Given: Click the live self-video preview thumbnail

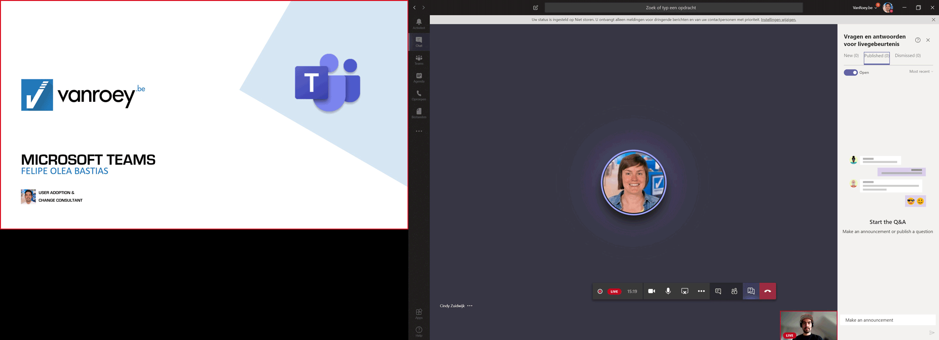Looking at the screenshot, I should click(x=808, y=326).
